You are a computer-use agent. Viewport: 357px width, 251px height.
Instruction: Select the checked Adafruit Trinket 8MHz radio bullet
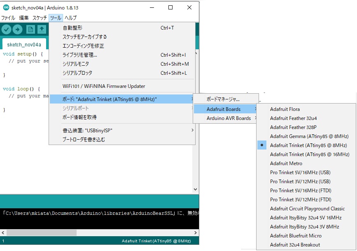(262, 145)
